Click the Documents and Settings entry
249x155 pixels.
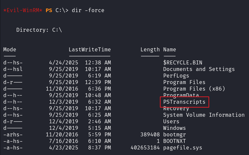(199, 69)
